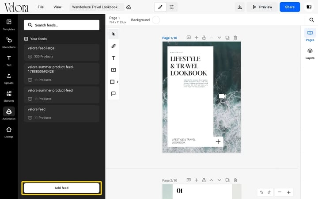
Task: Select the velora-feed-large feed
Action: point(61,53)
